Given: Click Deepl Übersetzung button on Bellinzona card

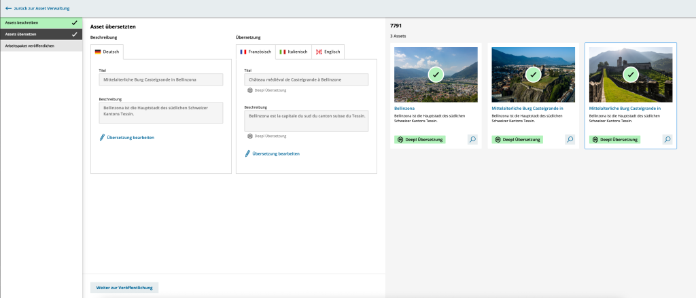Looking at the screenshot, I should tap(420, 139).
